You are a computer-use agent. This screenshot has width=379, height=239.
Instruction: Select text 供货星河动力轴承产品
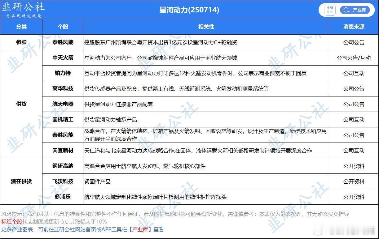coord(111,120)
